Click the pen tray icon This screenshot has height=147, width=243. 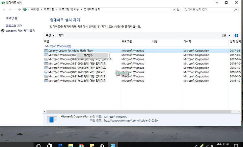(201, 146)
